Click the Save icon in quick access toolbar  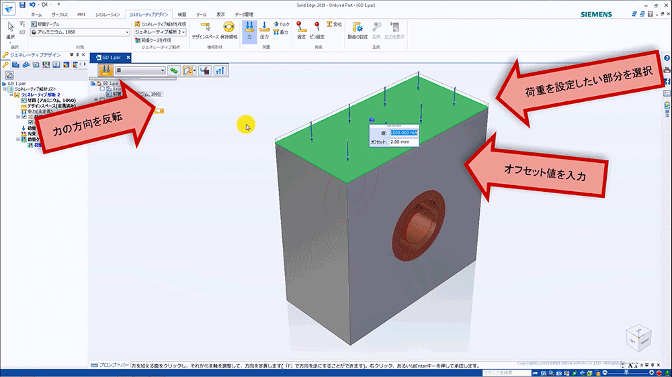(22, 5)
